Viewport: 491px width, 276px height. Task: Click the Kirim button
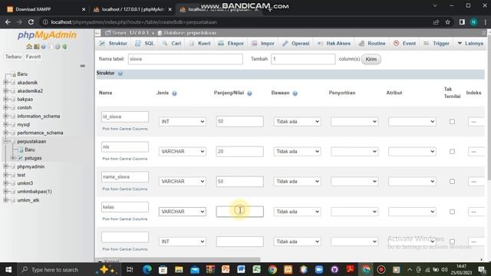click(371, 59)
